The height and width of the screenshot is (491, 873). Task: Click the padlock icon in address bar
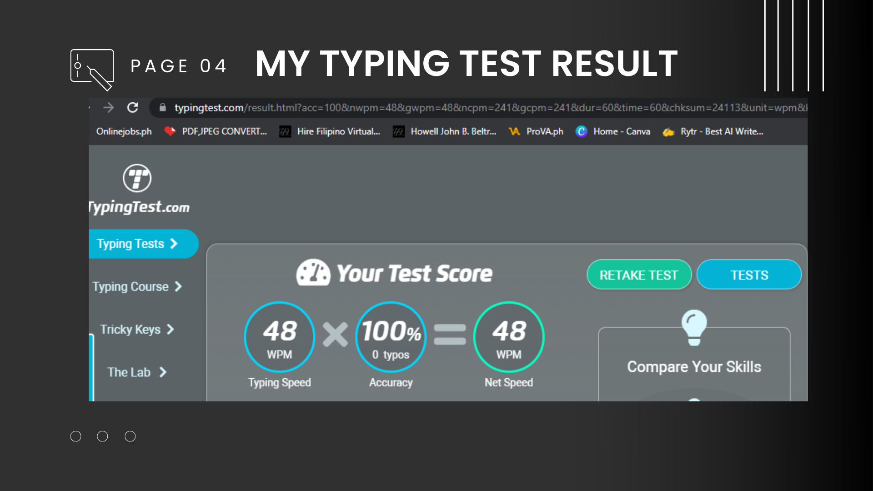(162, 108)
